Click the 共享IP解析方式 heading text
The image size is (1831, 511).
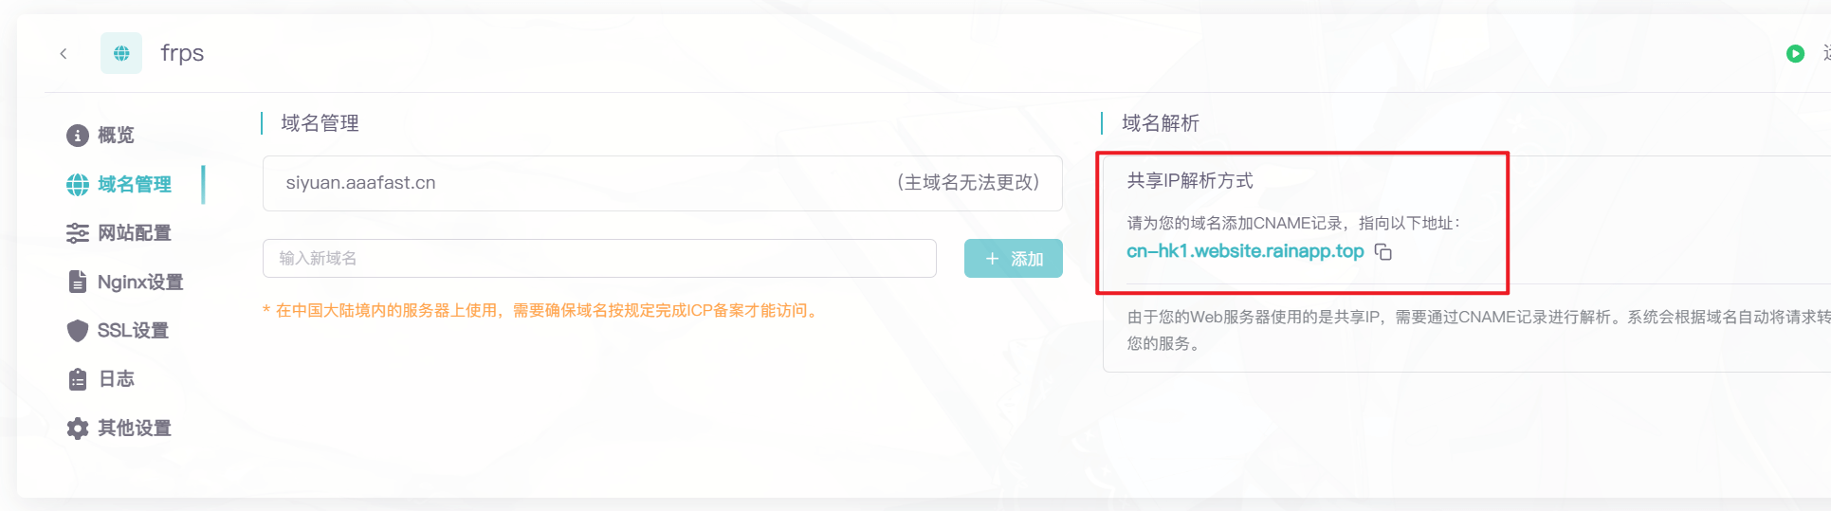click(x=1189, y=180)
